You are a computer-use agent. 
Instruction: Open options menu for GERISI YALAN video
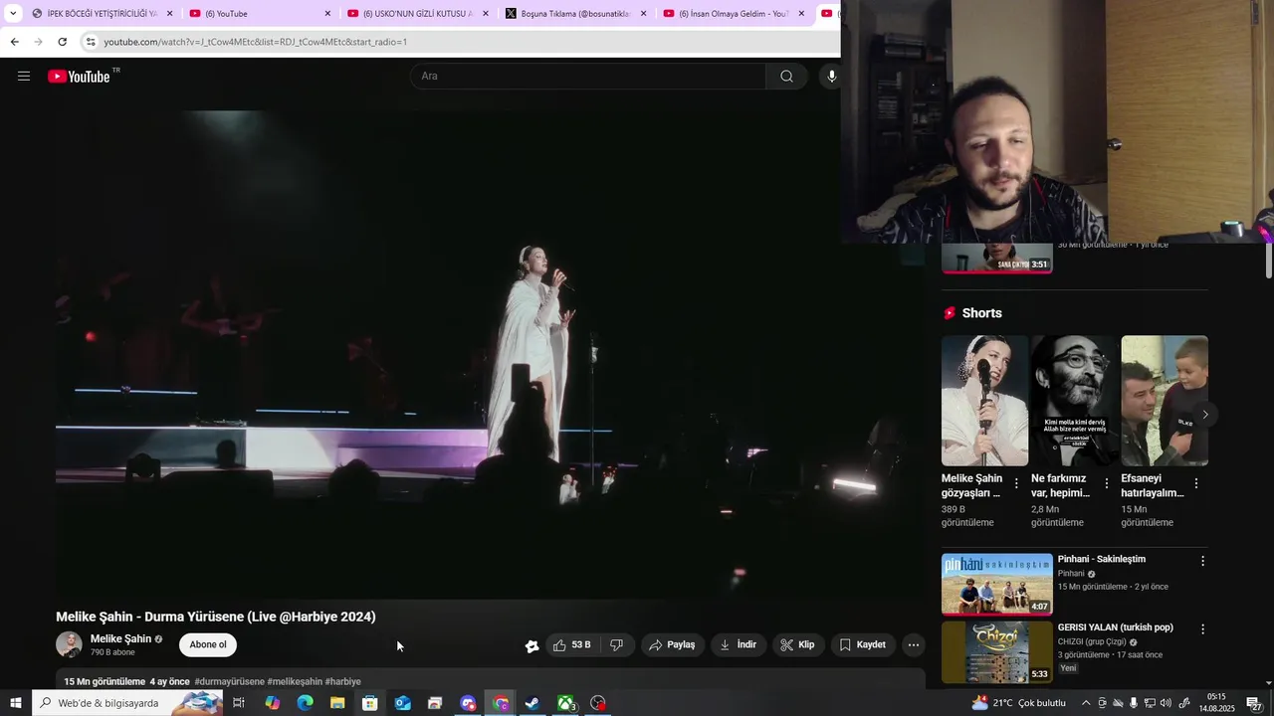(x=1202, y=629)
